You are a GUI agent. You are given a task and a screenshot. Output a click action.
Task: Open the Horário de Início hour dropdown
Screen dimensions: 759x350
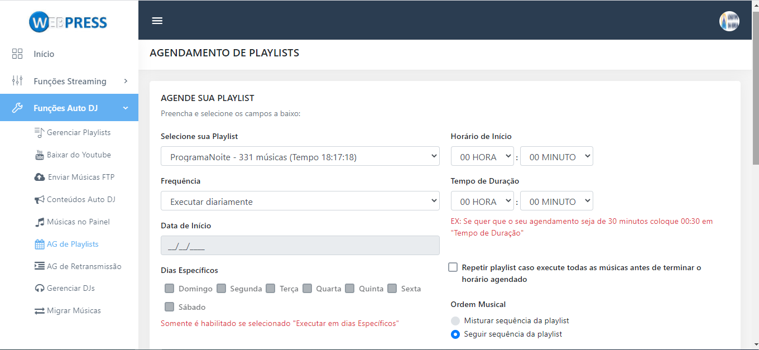pos(482,157)
